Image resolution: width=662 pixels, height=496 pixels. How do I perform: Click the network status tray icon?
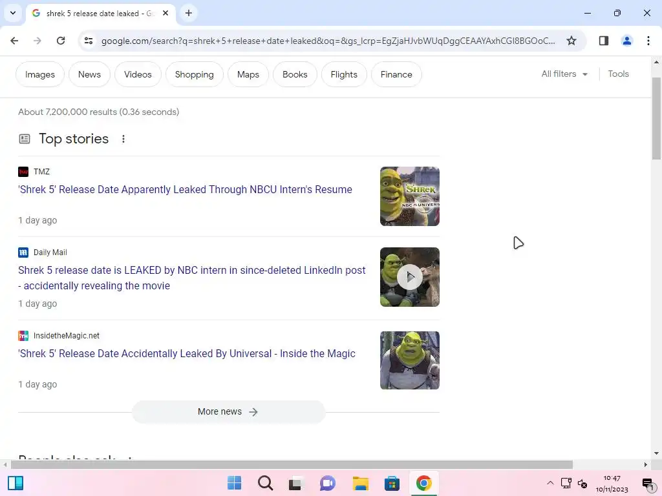click(x=566, y=483)
